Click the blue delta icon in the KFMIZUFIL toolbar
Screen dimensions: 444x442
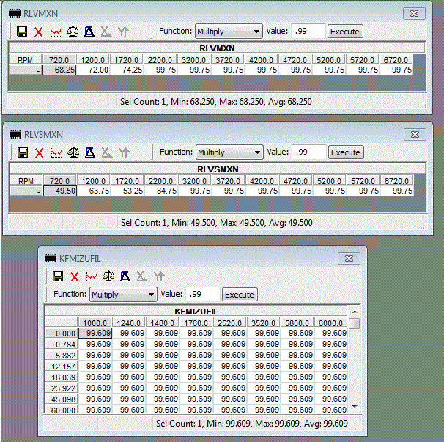pos(125,276)
